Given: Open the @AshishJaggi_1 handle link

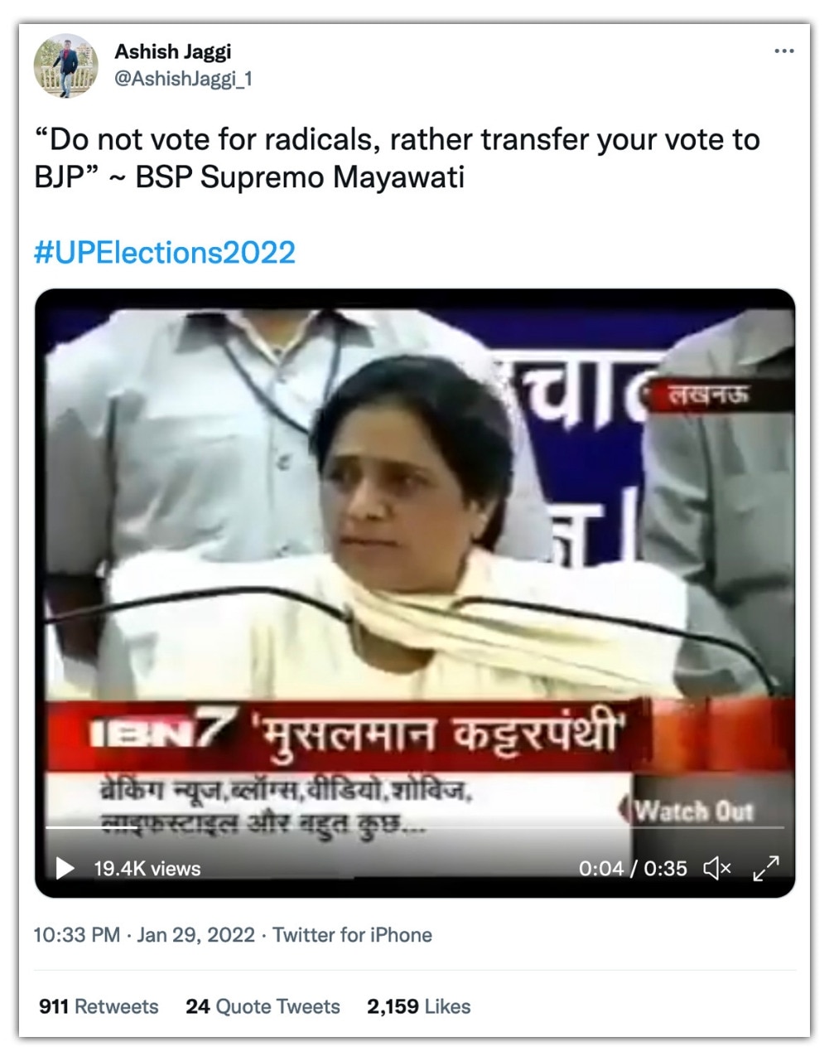Looking at the screenshot, I should [183, 79].
